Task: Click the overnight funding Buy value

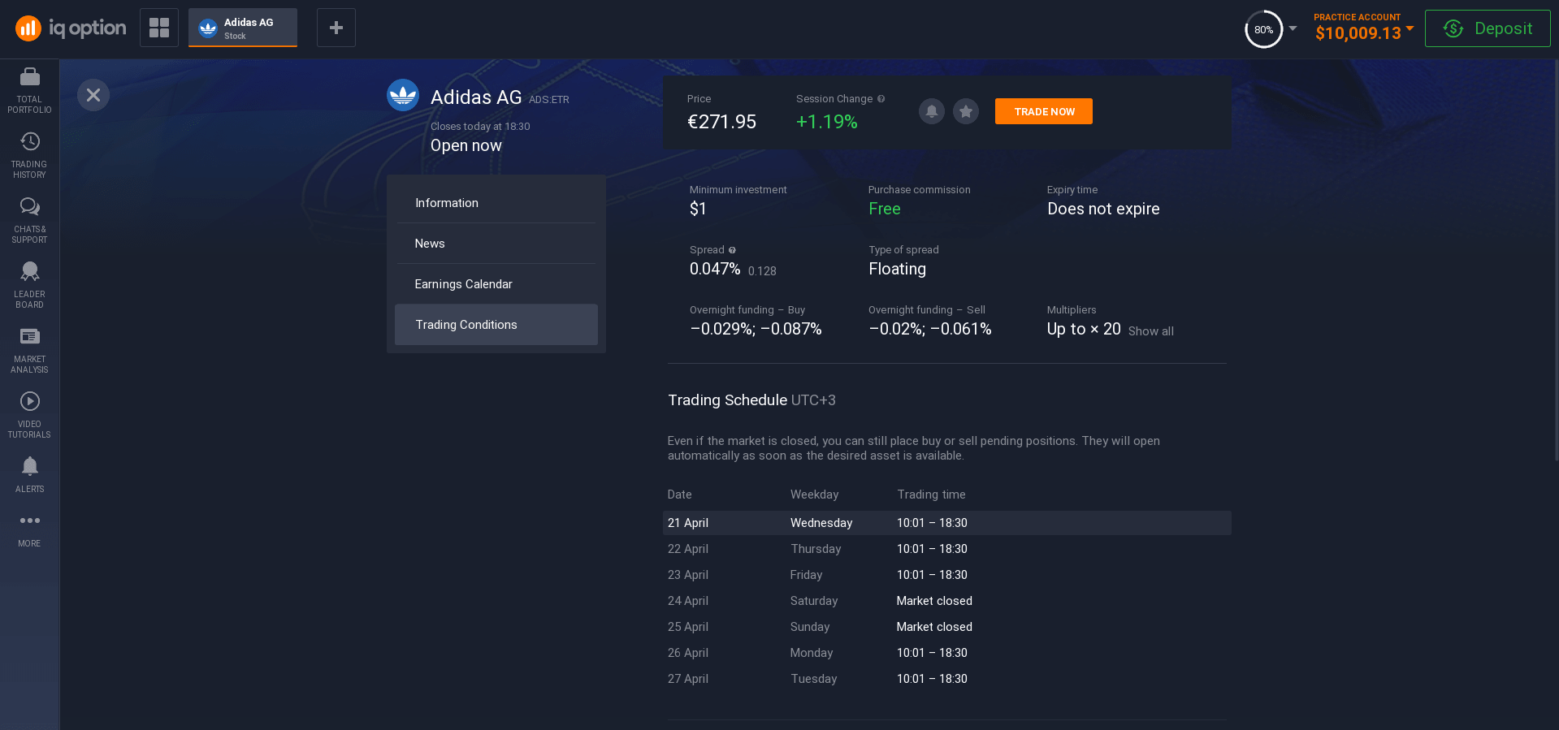Action: 756,329
